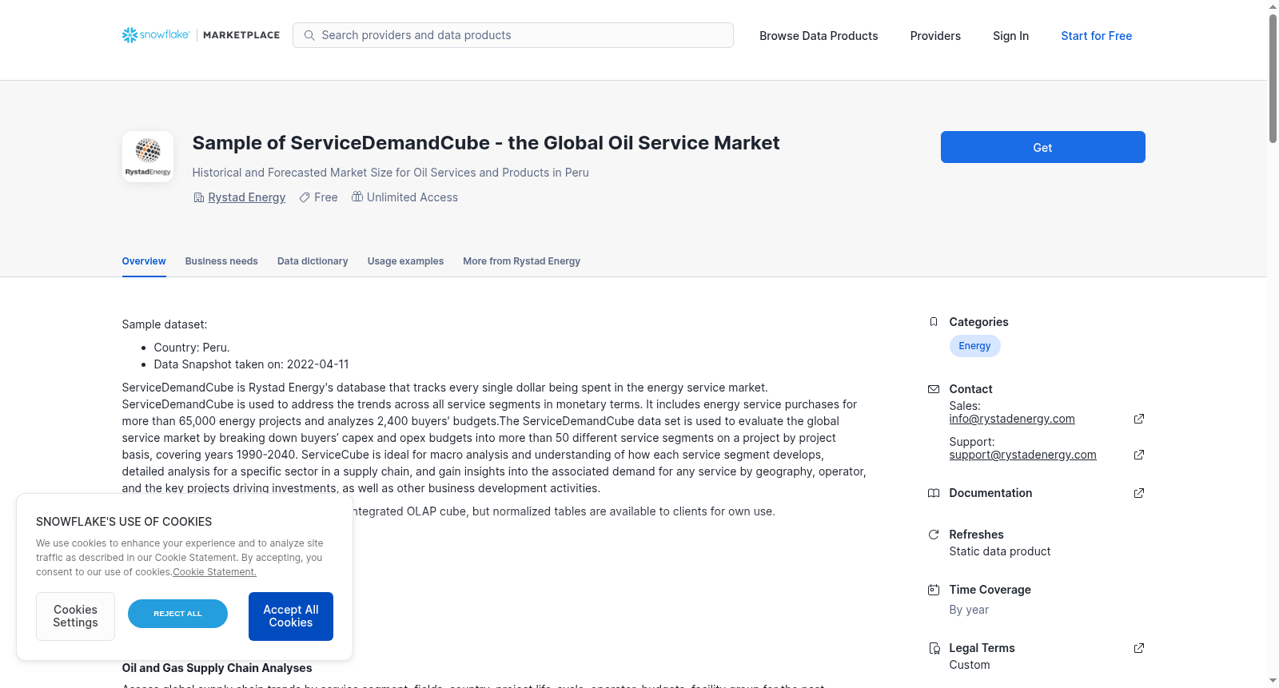Open Cookies Settings
Image resolution: width=1279 pixels, height=688 pixels.
click(75, 616)
